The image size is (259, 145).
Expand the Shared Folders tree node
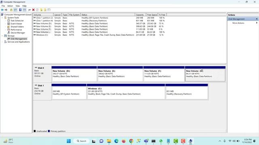5,27
